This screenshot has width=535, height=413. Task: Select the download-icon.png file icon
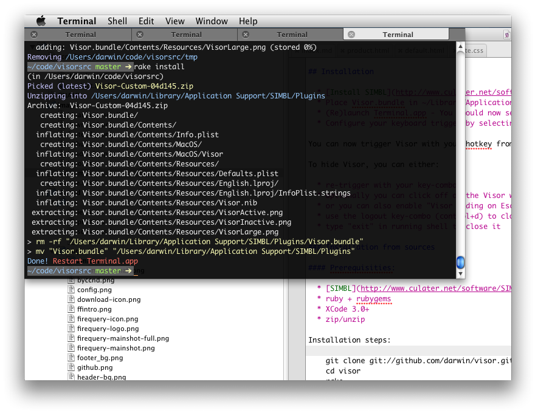[x=71, y=299]
